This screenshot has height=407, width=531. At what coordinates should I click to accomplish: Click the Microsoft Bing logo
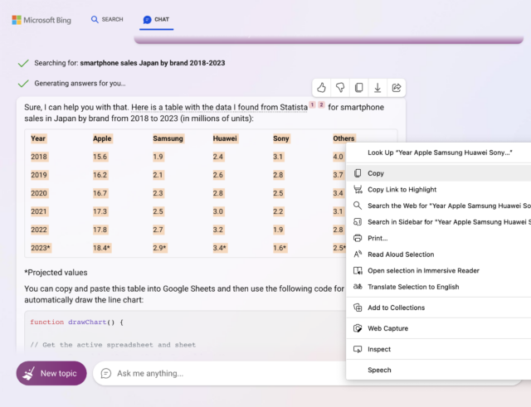41,20
